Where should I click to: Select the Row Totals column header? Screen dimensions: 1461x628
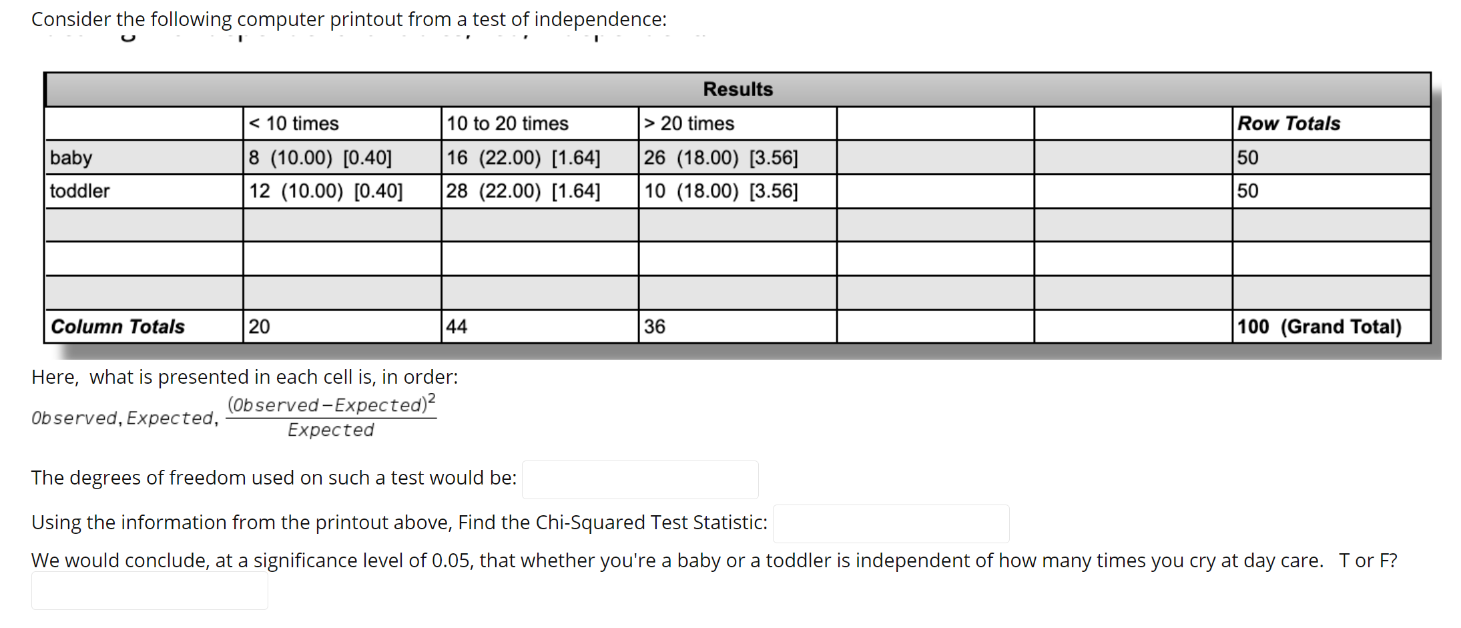point(1289,123)
